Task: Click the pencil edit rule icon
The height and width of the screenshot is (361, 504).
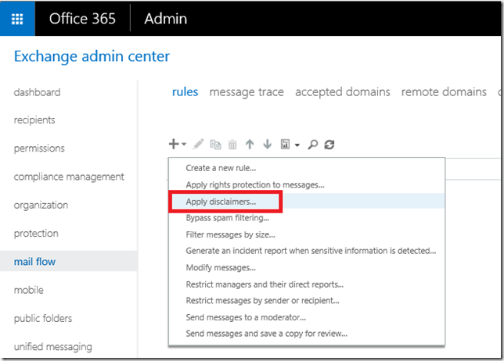Action: point(198,145)
